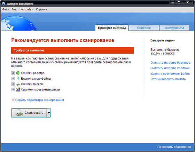Viewport: 195px width, 152px height.
Task: Close the BoostSpeed window
Action: coord(188,2)
